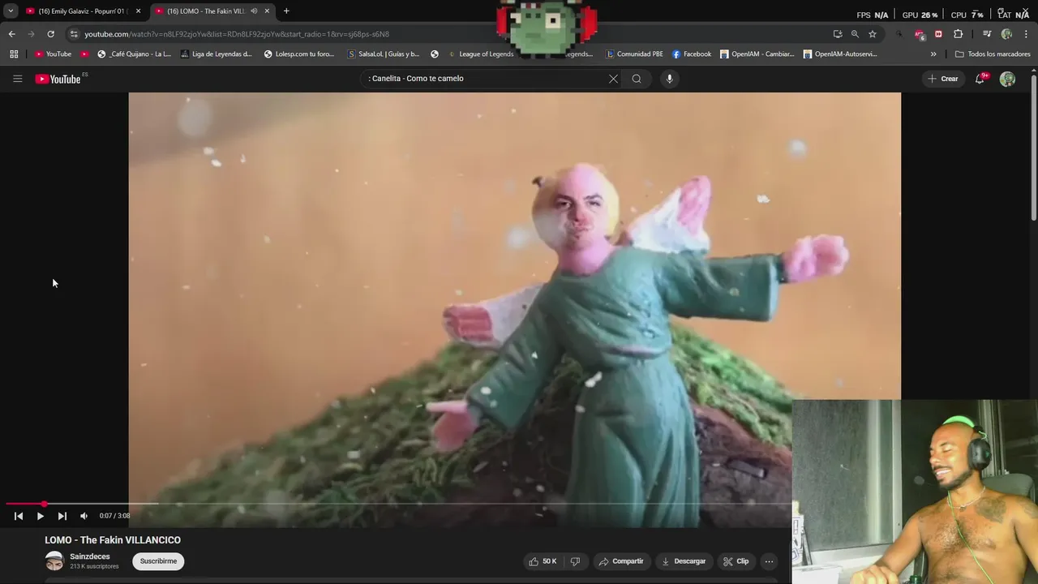The width and height of the screenshot is (1038, 584).
Task: Mute the video volume
Action: click(x=84, y=516)
